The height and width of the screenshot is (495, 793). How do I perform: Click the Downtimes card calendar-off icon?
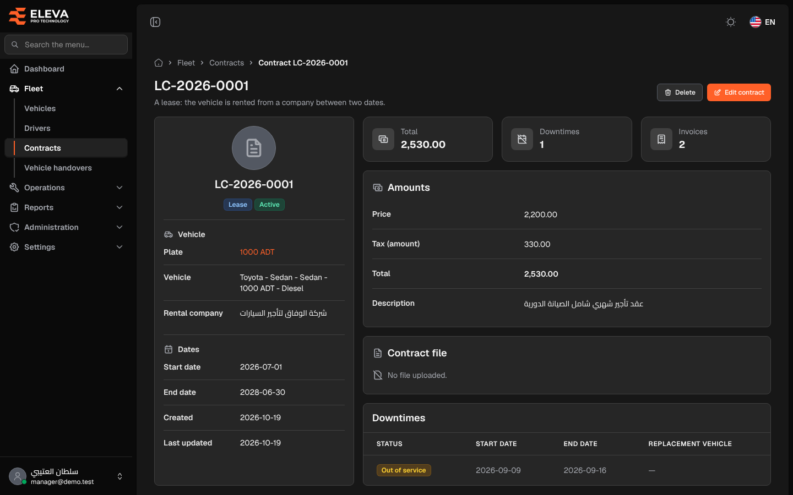coord(522,139)
